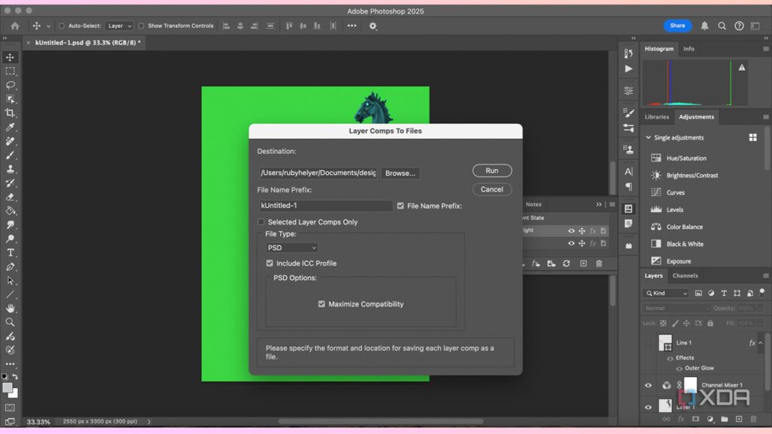Select the Lasso tool

(10, 85)
